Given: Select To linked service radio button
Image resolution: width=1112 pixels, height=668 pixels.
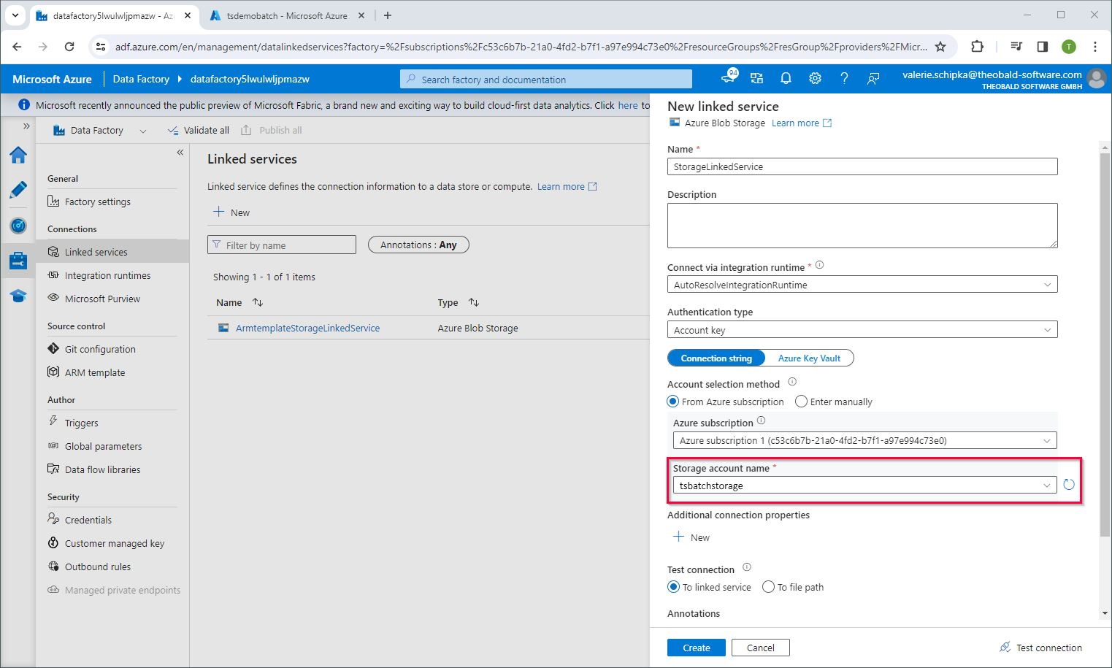Looking at the screenshot, I should tap(673, 587).
